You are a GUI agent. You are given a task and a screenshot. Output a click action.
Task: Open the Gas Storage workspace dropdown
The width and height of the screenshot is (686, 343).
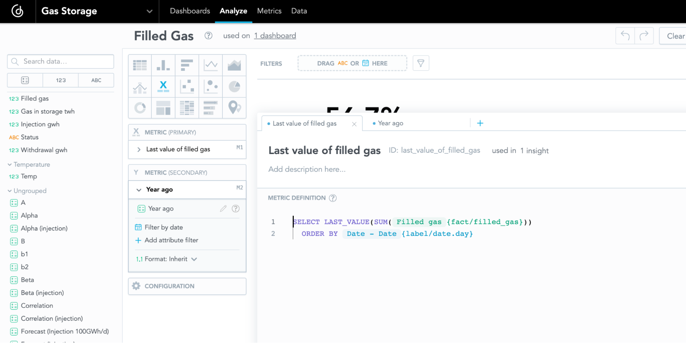pyautogui.click(x=149, y=11)
